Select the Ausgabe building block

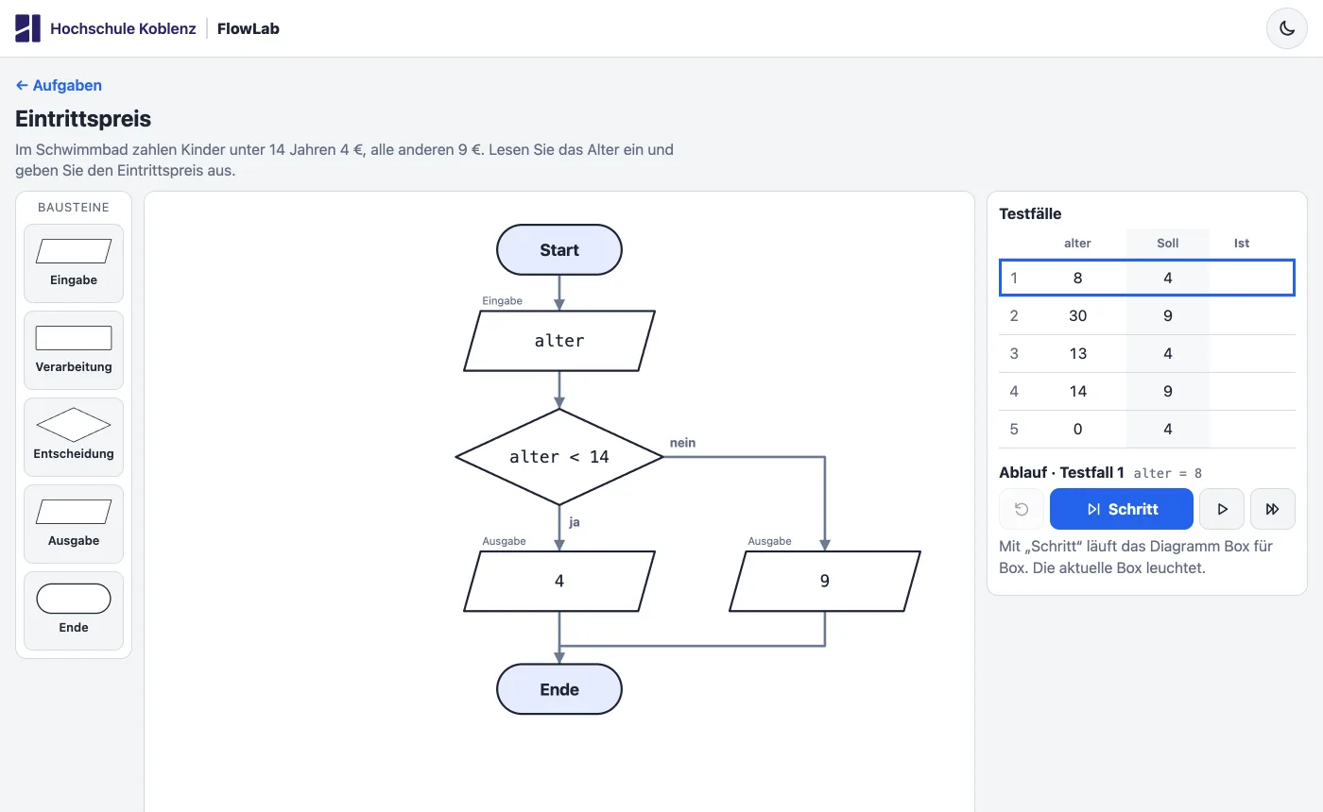[74, 524]
